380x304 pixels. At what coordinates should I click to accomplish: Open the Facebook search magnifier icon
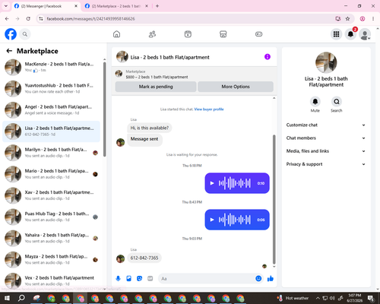[25, 34]
